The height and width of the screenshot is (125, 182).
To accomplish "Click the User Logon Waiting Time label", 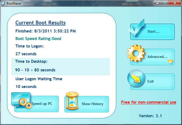I will 39,79.
